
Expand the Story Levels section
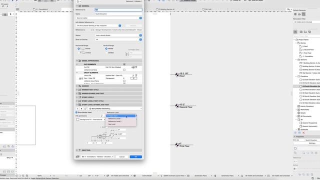77,97
